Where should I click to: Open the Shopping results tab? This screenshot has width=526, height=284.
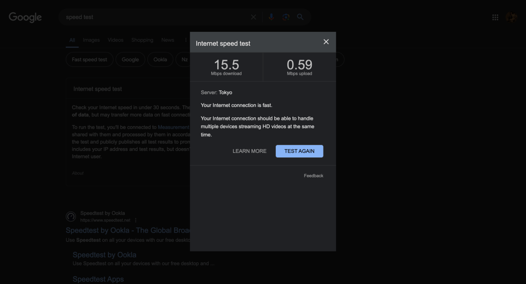click(x=142, y=40)
